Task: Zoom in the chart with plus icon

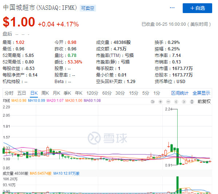Action: (x=160, y=102)
